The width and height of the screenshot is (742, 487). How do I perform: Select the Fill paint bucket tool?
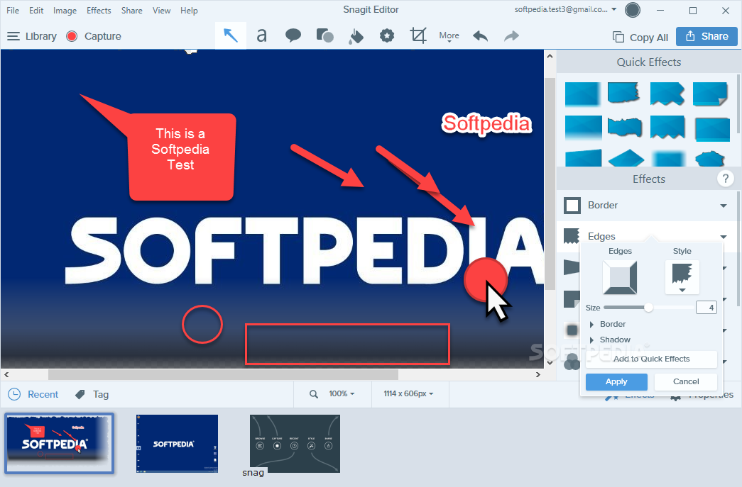(x=356, y=36)
